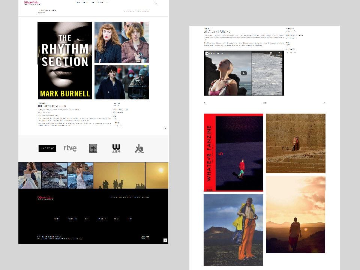Click the first share icon in the Whatevr Fanzine sidebar
This screenshot has height=270, width=360.
tap(287, 52)
